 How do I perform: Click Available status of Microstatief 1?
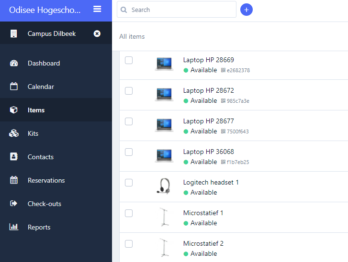[x=203, y=223]
